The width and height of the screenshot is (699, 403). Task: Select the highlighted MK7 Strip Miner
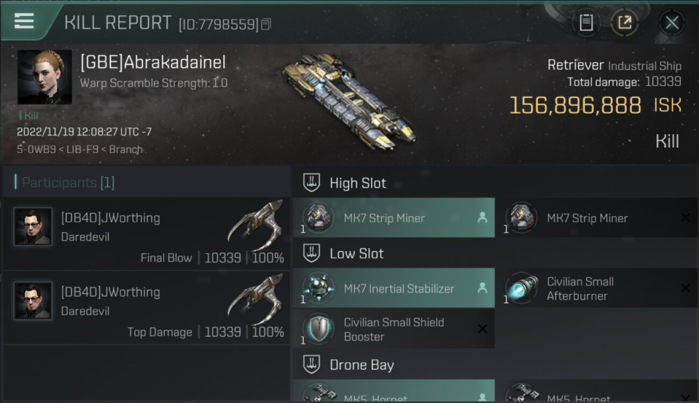(394, 218)
